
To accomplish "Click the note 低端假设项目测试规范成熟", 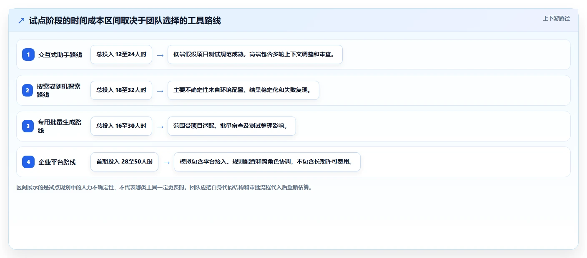I will coord(255,55).
